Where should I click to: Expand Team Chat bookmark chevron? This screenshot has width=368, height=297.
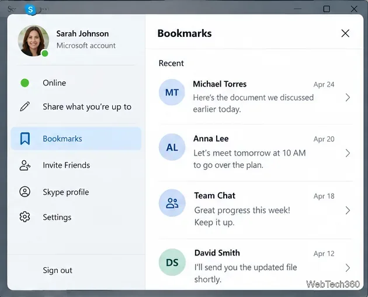(x=348, y=210)
